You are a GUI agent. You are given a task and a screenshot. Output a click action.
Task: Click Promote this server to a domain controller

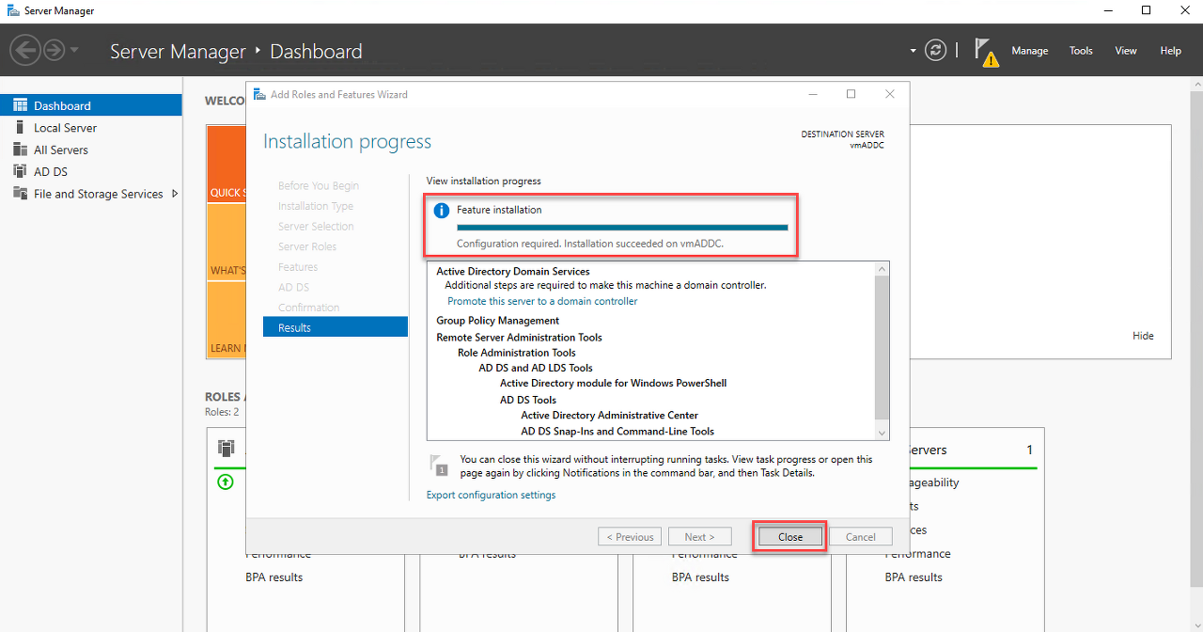tap(542, 301)
